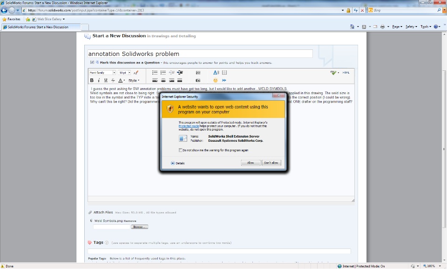
Task: Insert a numbered list
Action: click(163, 73)
